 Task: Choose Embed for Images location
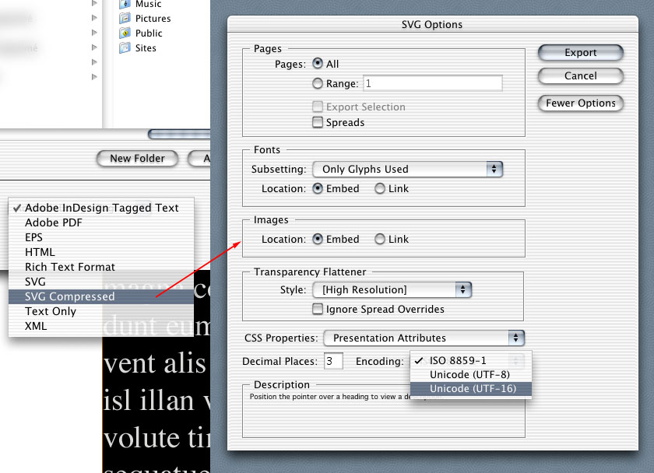pos(318,239)
